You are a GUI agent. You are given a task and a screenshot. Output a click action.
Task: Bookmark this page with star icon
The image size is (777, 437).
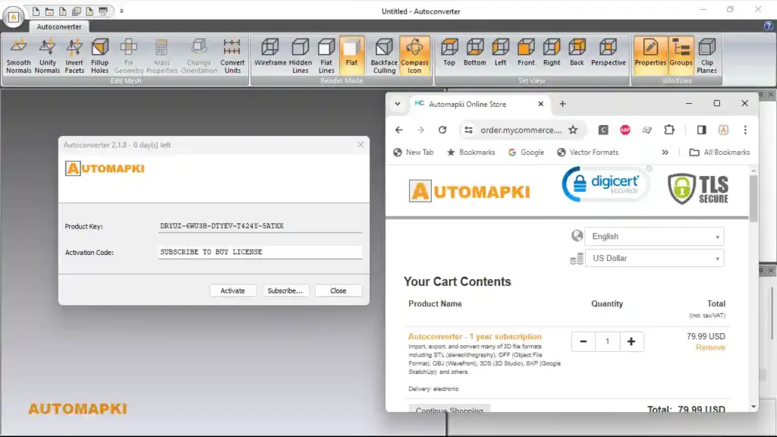point(574,130)
